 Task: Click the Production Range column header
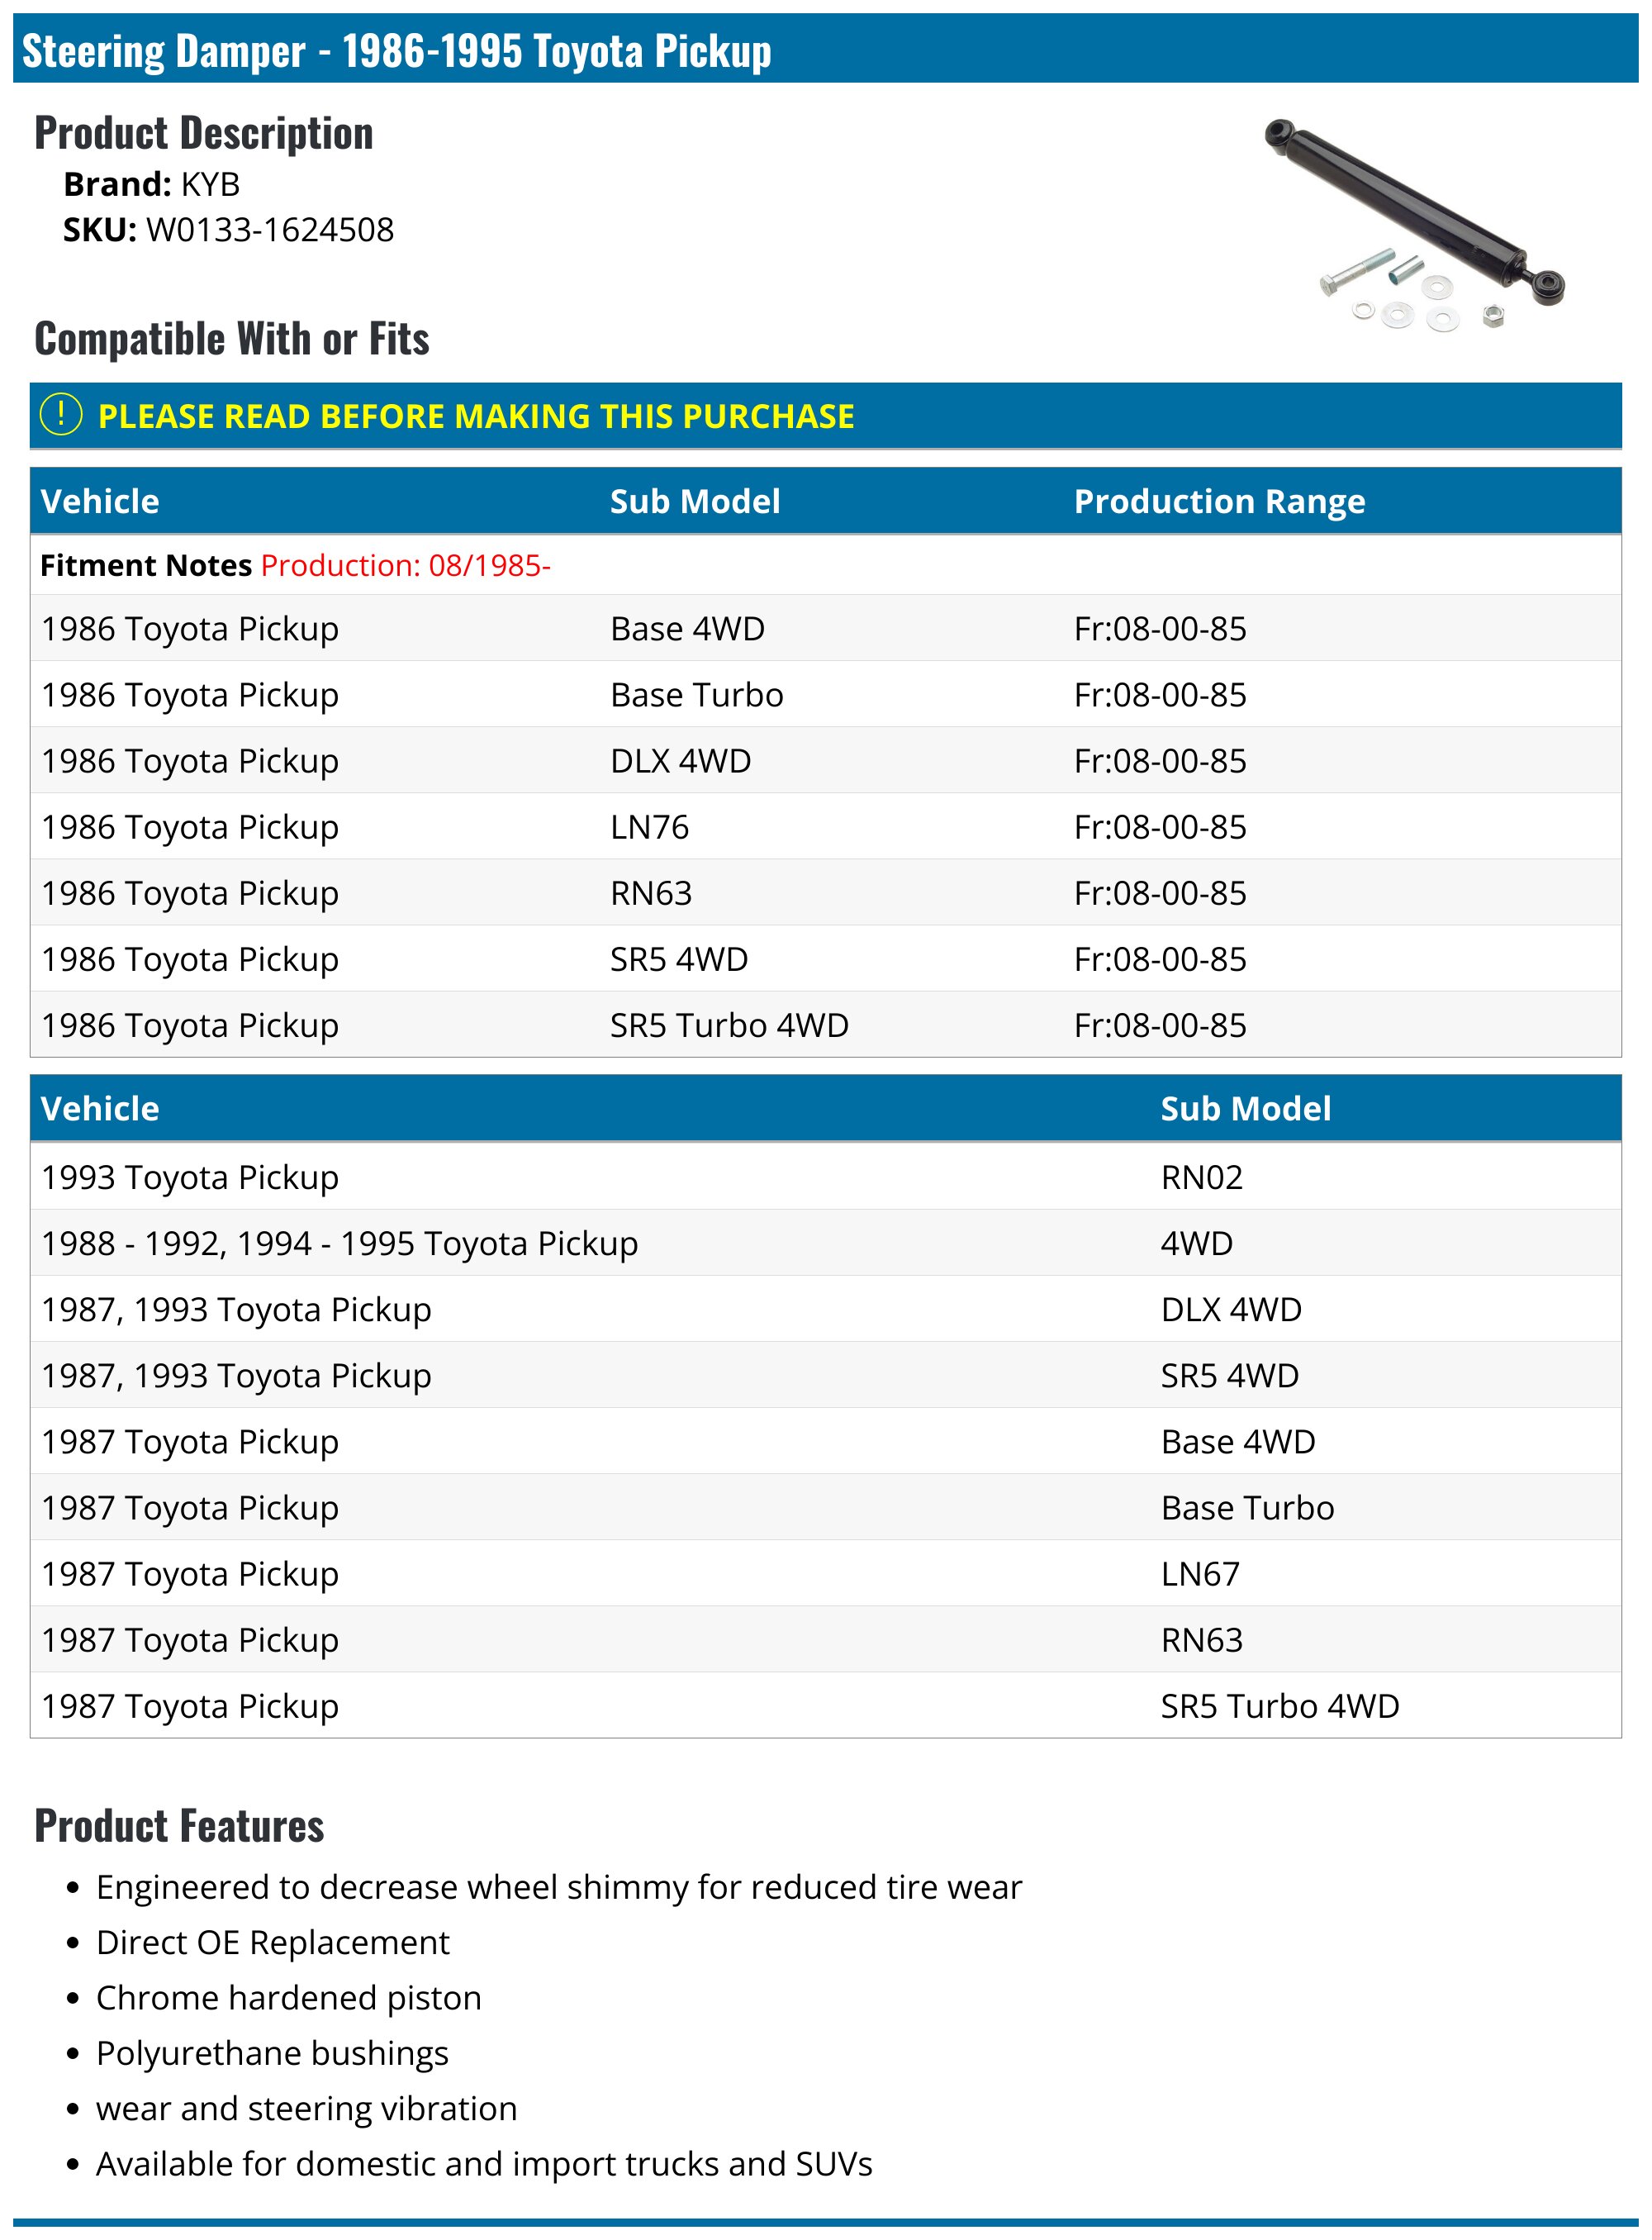point(1219,502)
